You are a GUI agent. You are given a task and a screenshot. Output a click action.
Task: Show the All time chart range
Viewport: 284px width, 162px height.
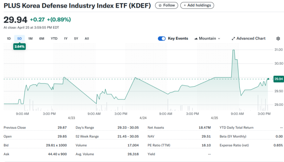[x=87, y=39]
